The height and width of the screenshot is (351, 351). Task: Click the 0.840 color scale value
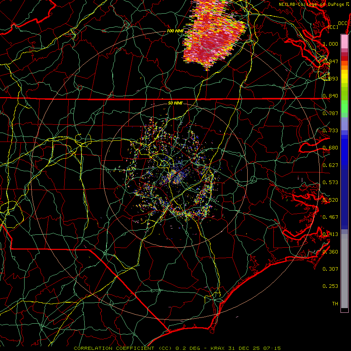coord(330,96)
